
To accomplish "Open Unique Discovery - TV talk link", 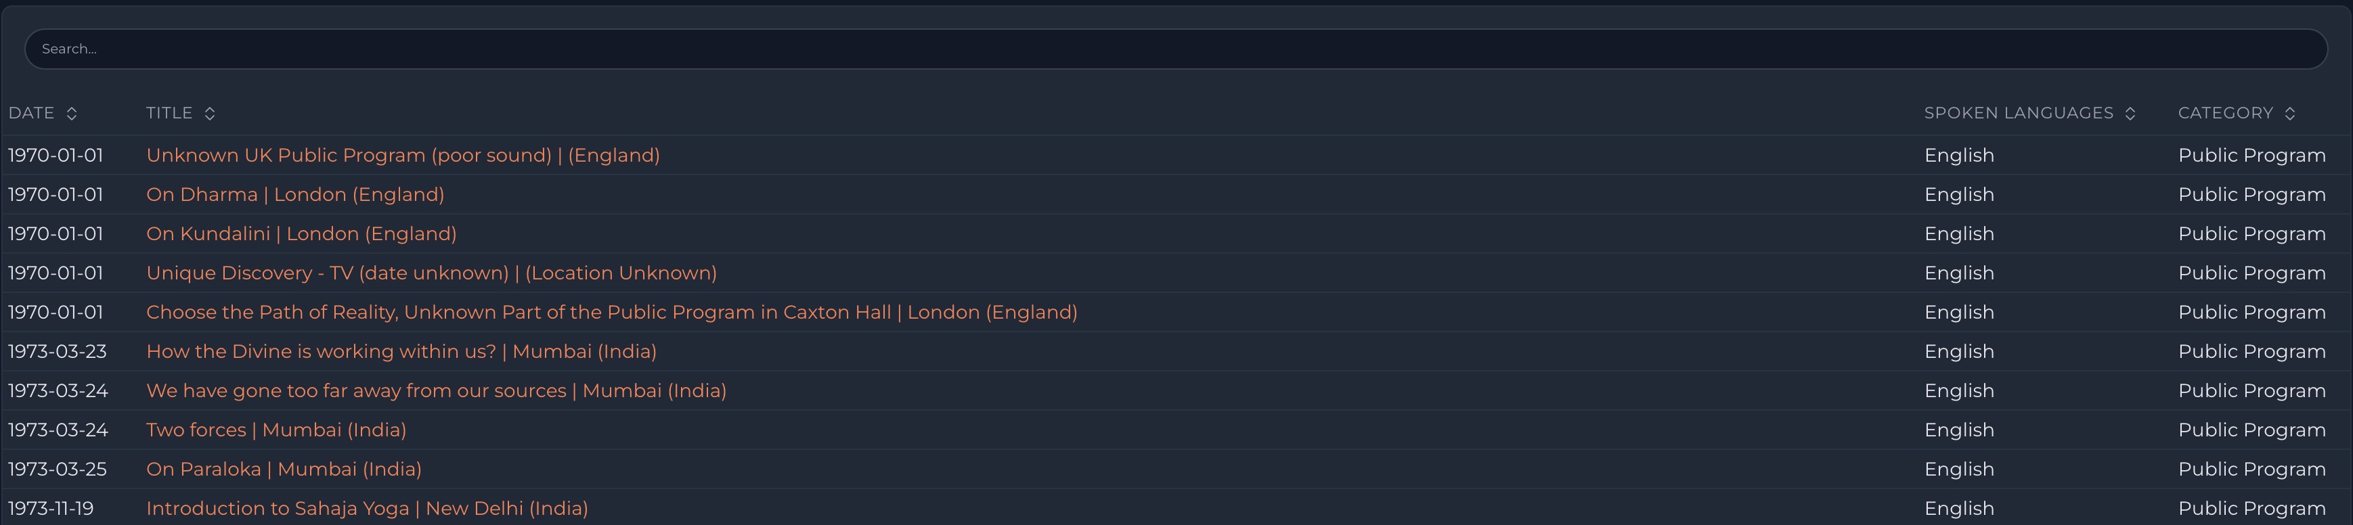I will pos(431,273).
